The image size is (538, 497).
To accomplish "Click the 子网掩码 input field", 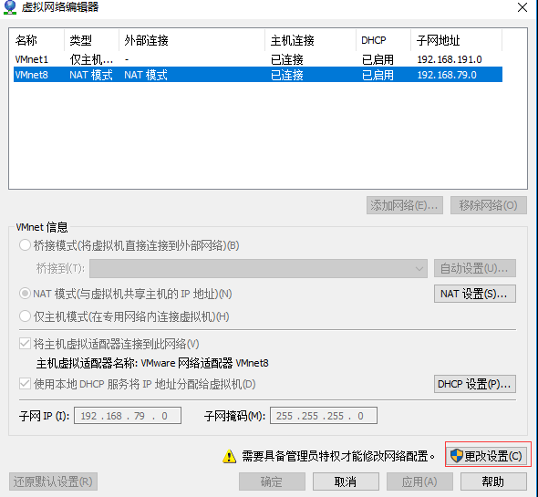I will click(324, 416).
